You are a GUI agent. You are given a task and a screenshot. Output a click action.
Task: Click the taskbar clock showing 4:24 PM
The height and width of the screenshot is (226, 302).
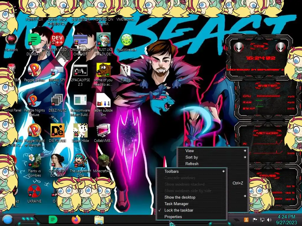286,220
